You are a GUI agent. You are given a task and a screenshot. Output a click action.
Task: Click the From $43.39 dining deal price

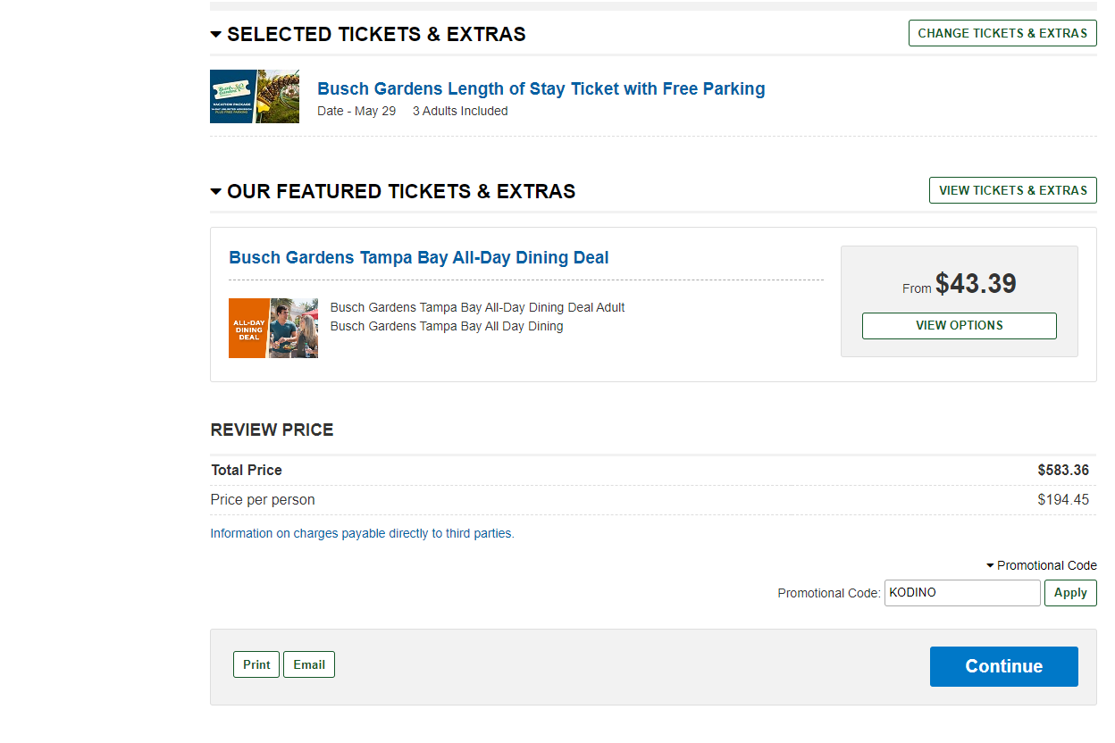[x=960, y=284]
